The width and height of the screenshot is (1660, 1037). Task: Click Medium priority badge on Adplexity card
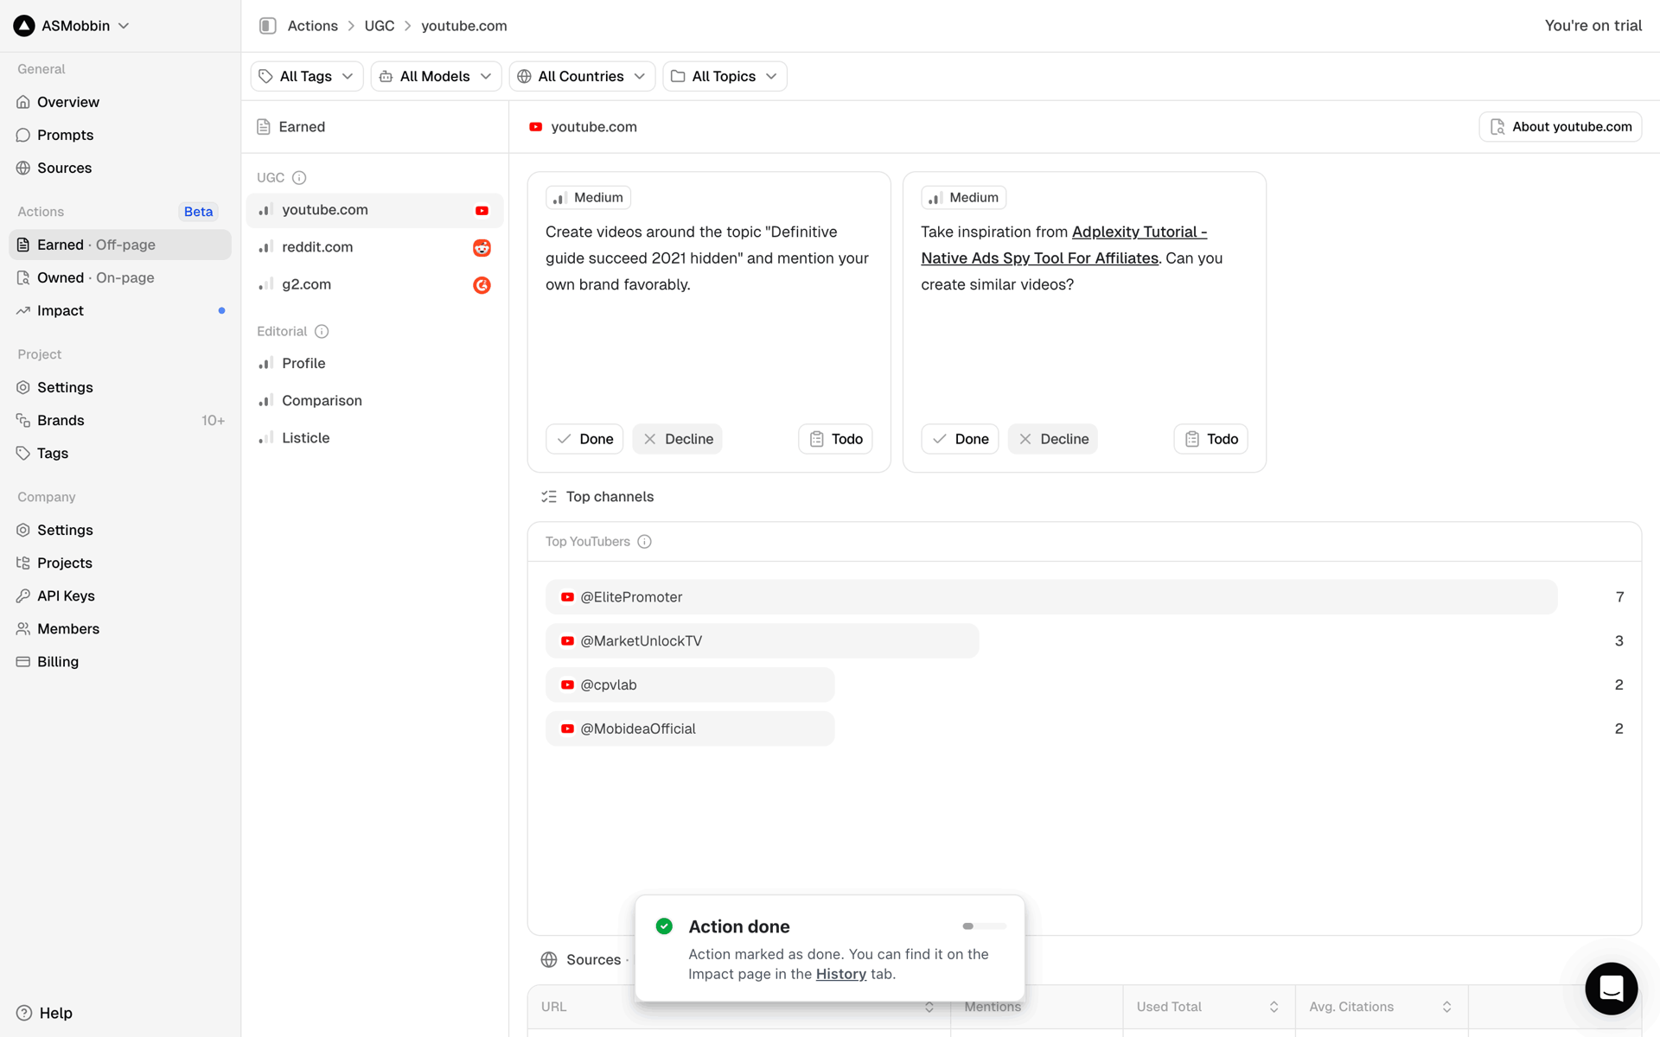963,198
